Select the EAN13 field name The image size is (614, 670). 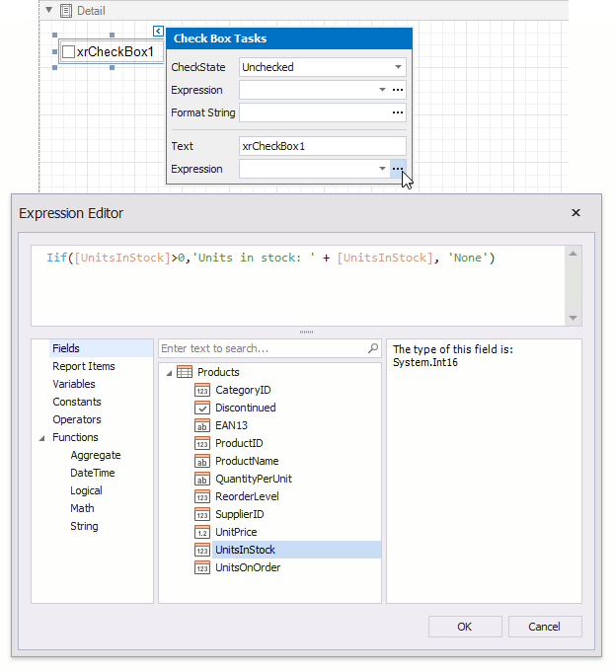pos(231,425)
